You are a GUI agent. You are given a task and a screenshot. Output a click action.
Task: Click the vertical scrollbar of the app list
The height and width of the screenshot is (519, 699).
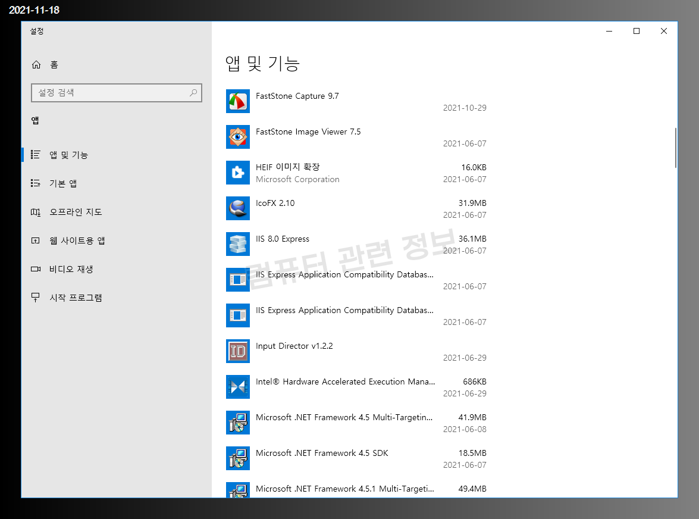click(675, 148)
